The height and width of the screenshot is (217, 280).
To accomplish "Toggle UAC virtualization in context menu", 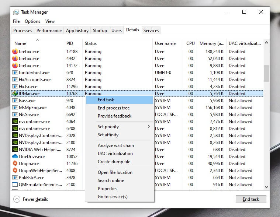I will click(x=120, y=154).
